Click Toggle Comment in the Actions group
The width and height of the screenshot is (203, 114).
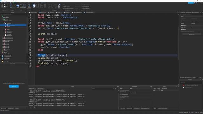[86, 5]
